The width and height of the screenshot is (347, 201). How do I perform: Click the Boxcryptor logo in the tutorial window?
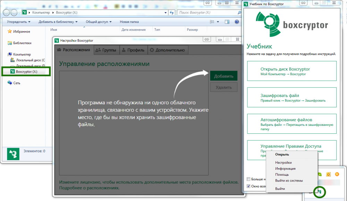pos(292,24)
